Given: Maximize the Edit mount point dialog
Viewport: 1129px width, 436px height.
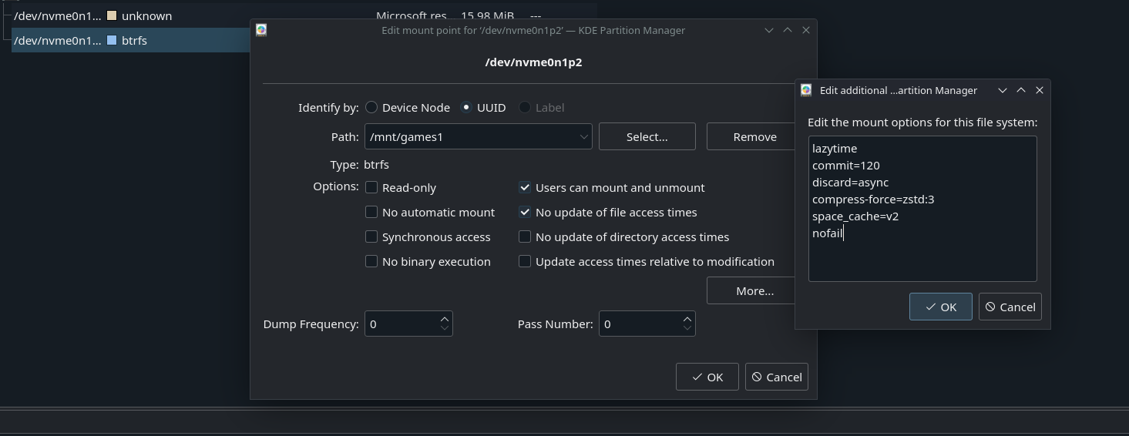Looking at the screenshot, I should (x=787, y=30).
